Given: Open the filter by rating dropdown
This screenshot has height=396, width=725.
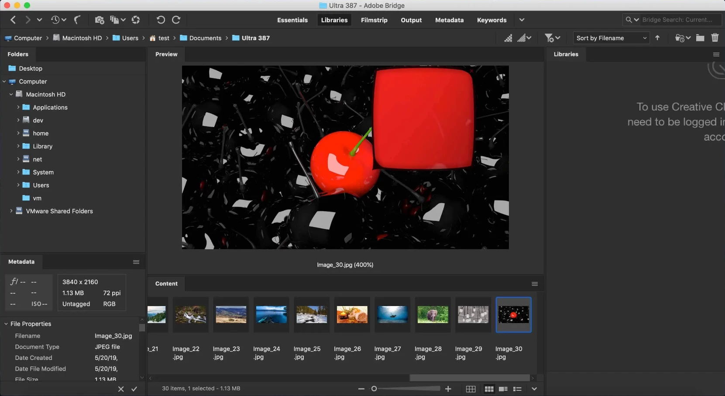Looking at the screenshot, I should pos(553,38).
